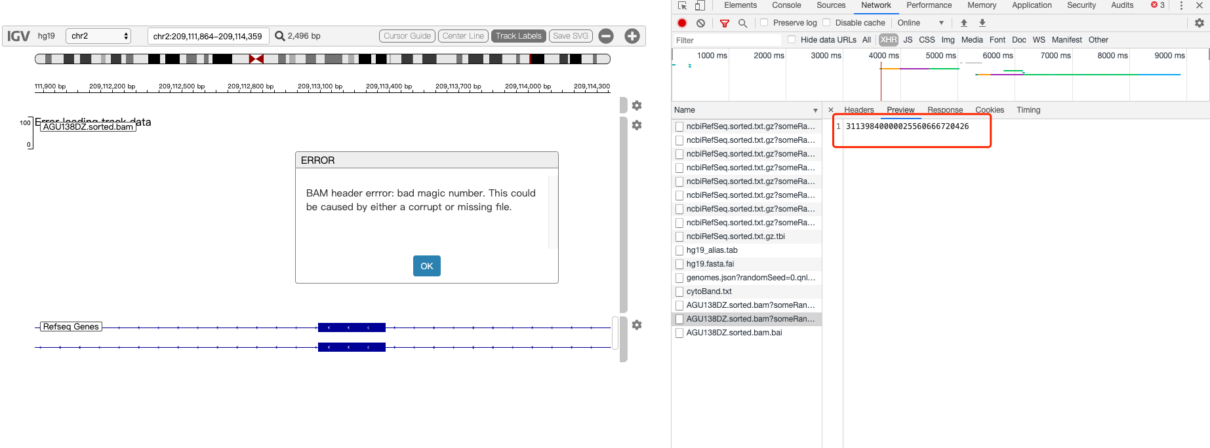
Task: Click OK in the ERROR dialog
Action: tap(427, 266)
